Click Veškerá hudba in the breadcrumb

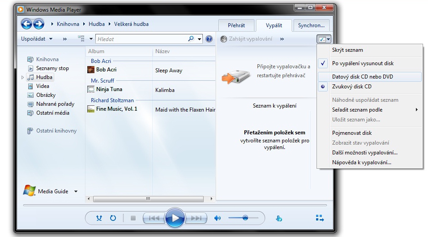[x=131, y=24]
